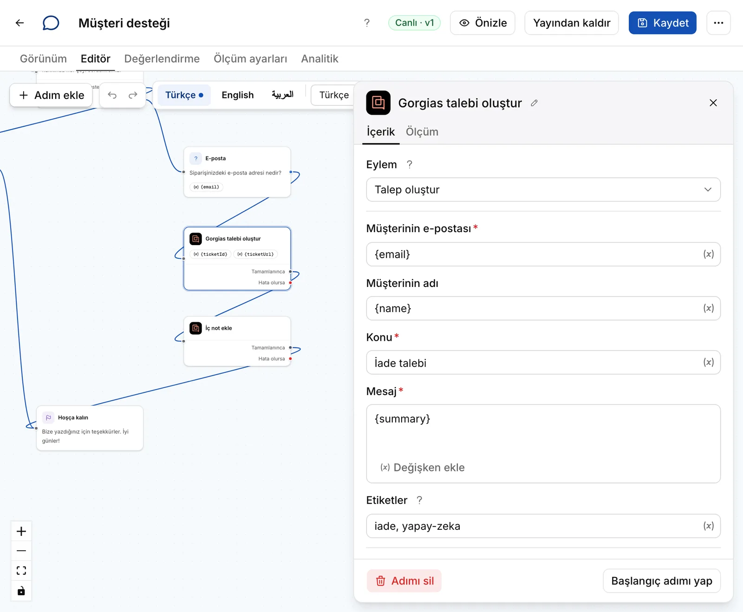Switch to the English language tab
Image resolution: width=743 pixels, height=612 pixels.
(x=238, y=95)
